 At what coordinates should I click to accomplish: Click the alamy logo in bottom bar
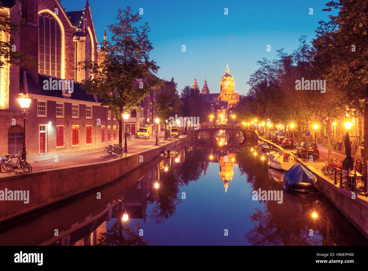coord(28,259)
